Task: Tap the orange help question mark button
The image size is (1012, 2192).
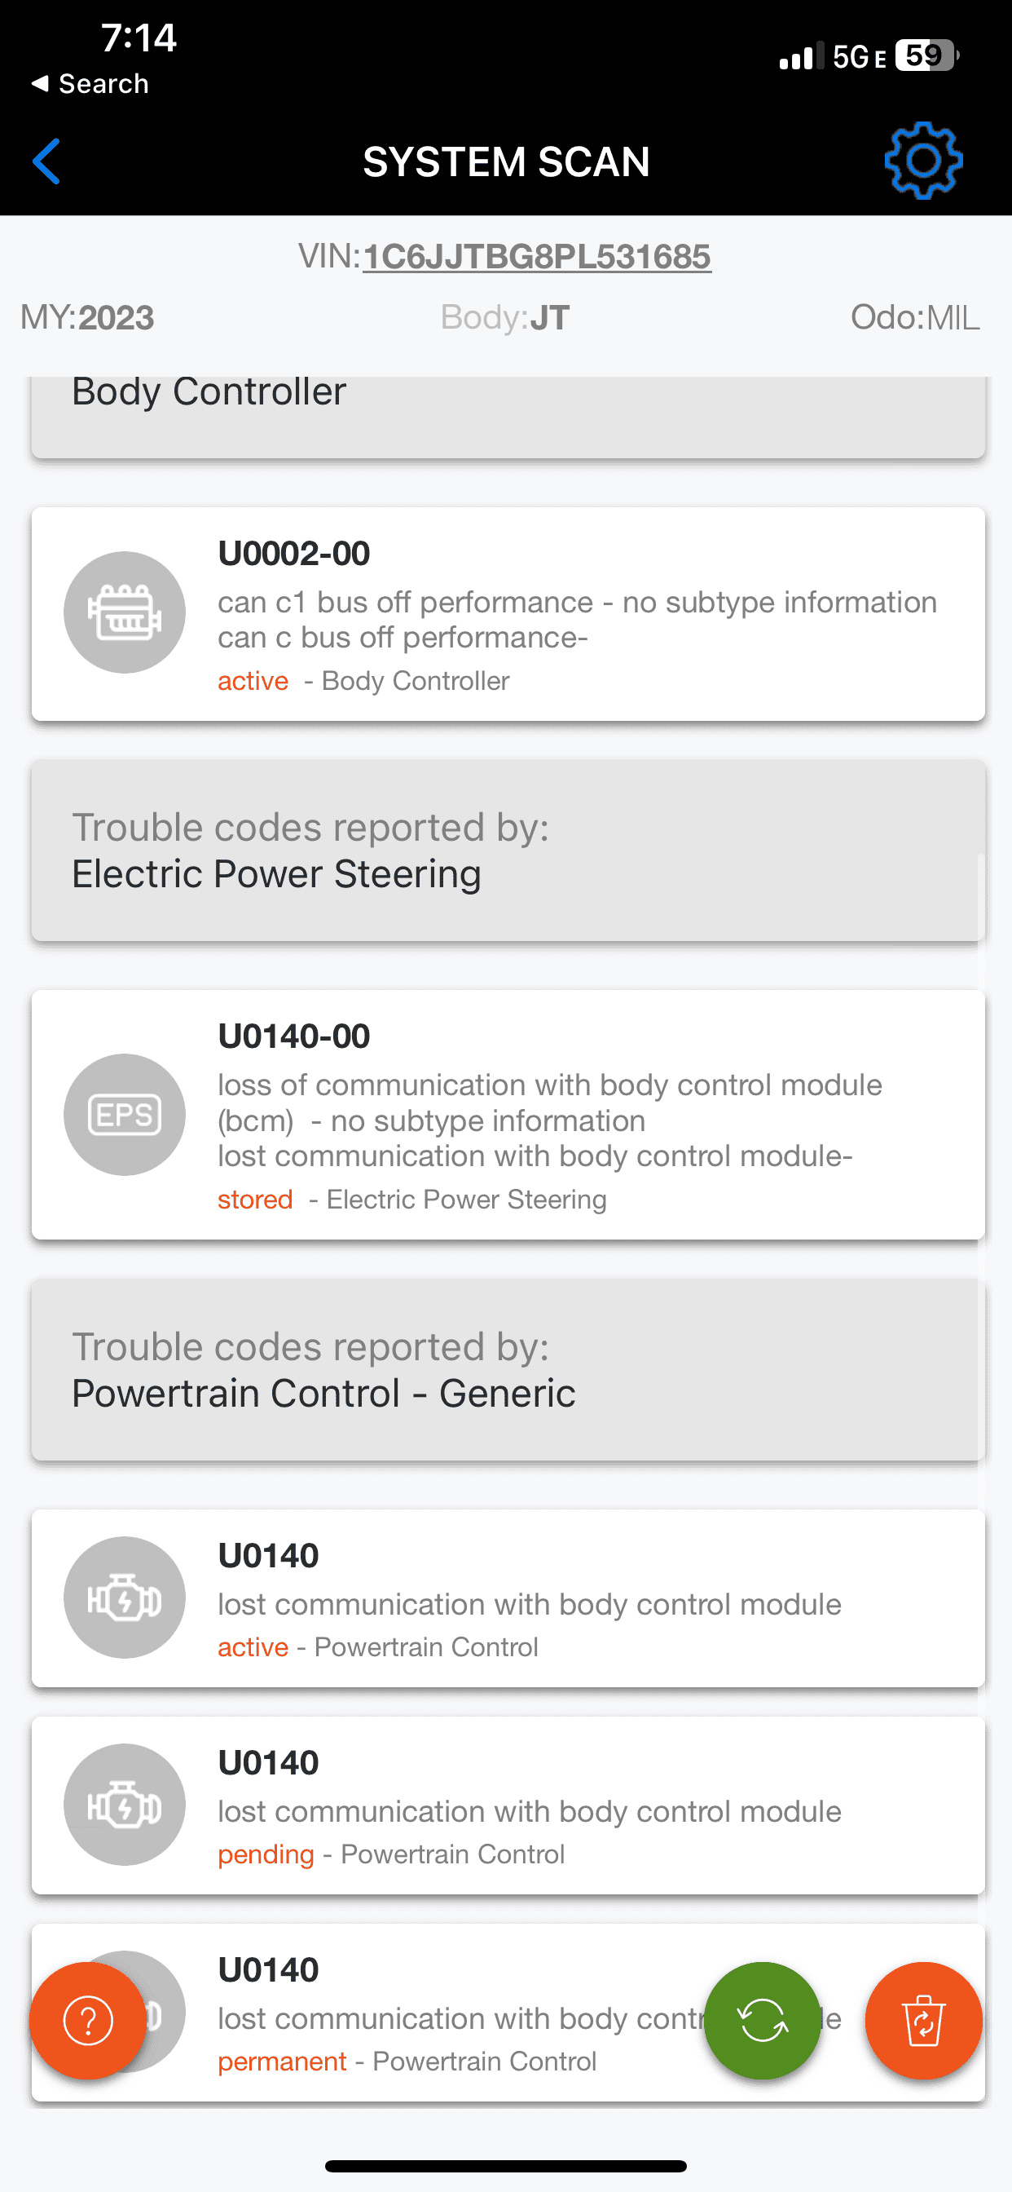Action: point(89,2020)
